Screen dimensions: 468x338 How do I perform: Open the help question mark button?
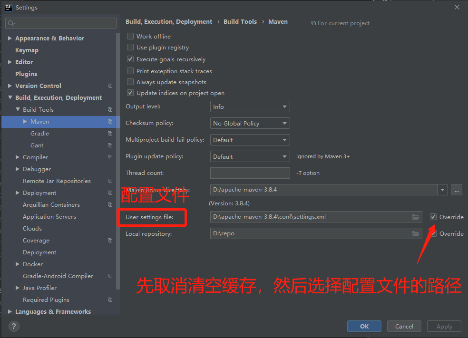[14, 326]
